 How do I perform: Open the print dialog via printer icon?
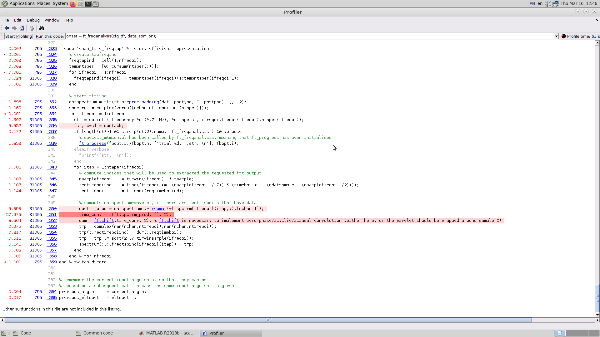(x=32, y=28)
